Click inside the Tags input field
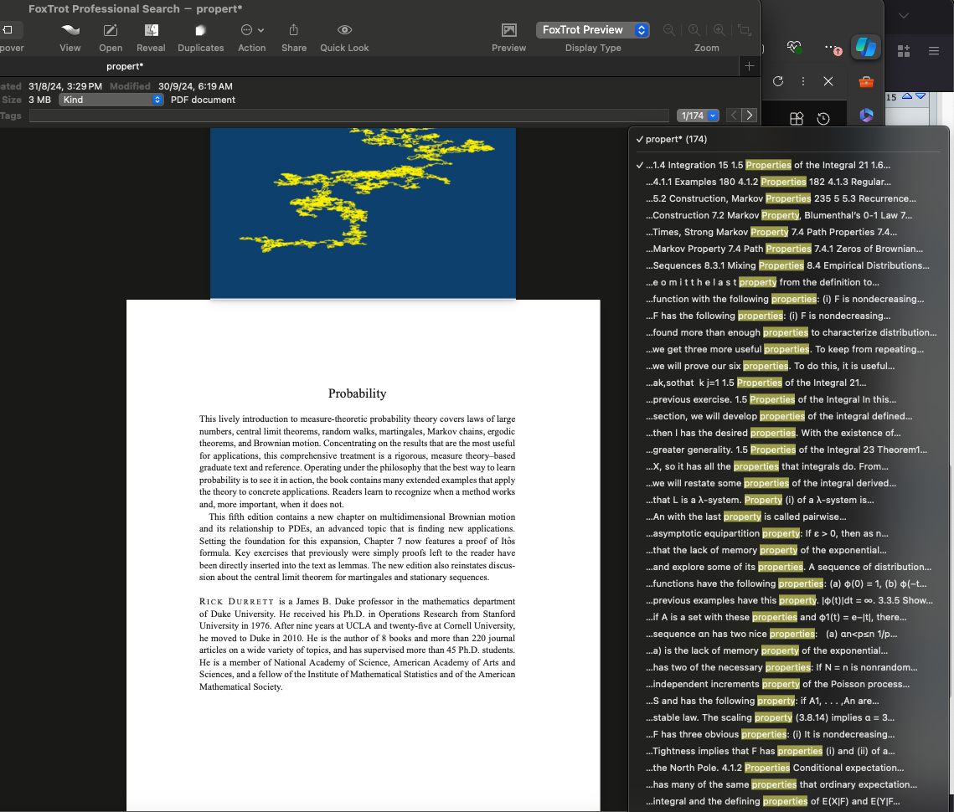Screen dimensions: 954x812 352,116
